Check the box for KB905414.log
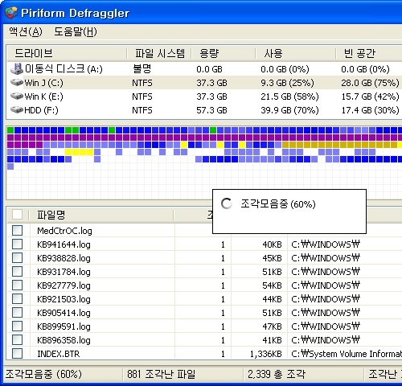 pos(17,313)
